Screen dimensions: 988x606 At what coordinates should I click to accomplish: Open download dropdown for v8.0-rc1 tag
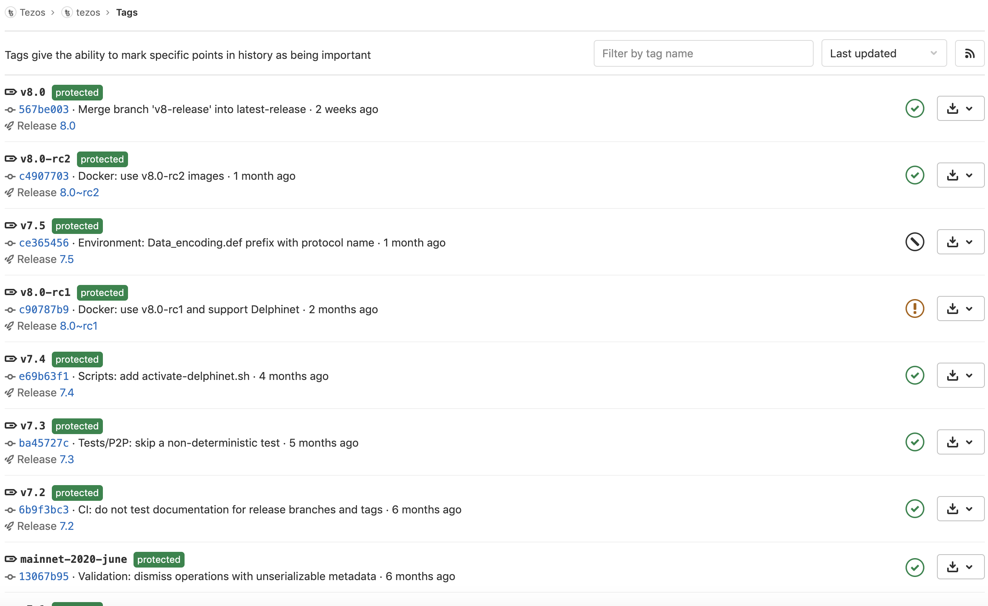(960, 308)
